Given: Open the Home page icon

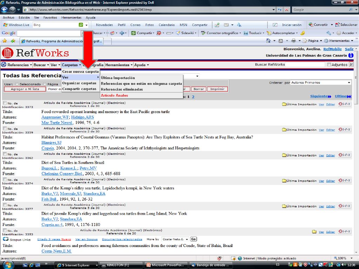Looking at the screenshot, I should point(268,41).
